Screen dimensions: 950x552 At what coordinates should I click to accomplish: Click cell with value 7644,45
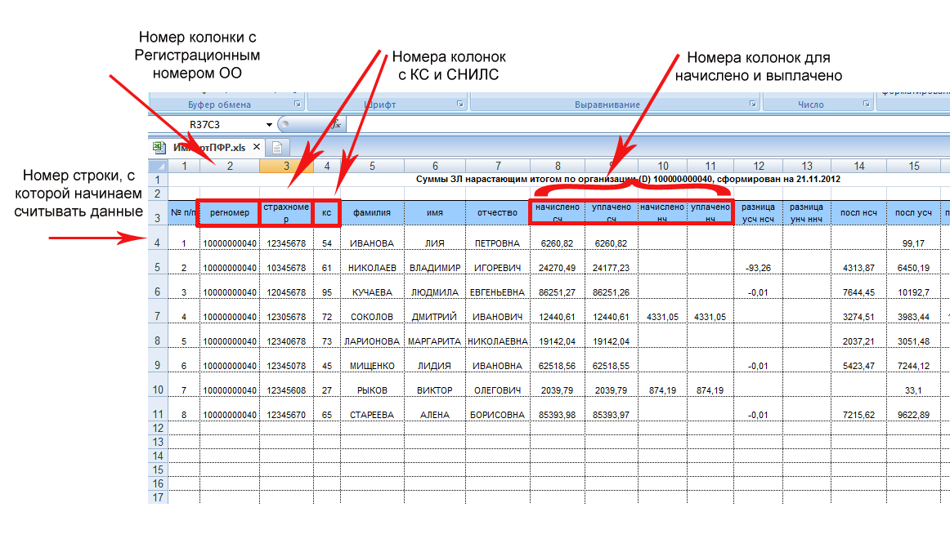click(859, 287)
